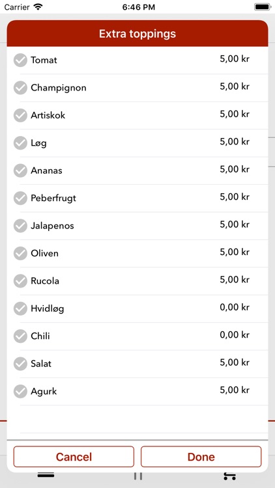
Task: Select the Agurk checkmark
Action: click(x=20, y=392)
